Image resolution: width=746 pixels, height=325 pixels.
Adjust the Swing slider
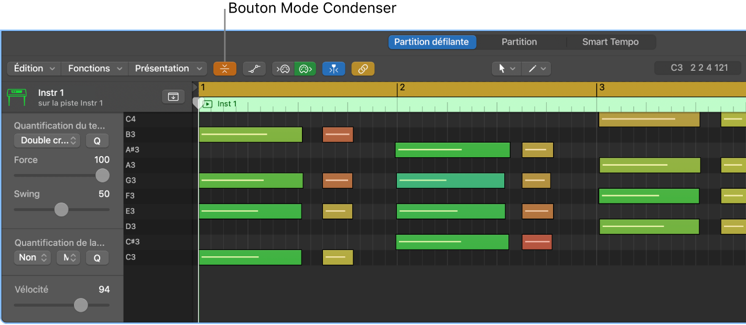(61, 210)
